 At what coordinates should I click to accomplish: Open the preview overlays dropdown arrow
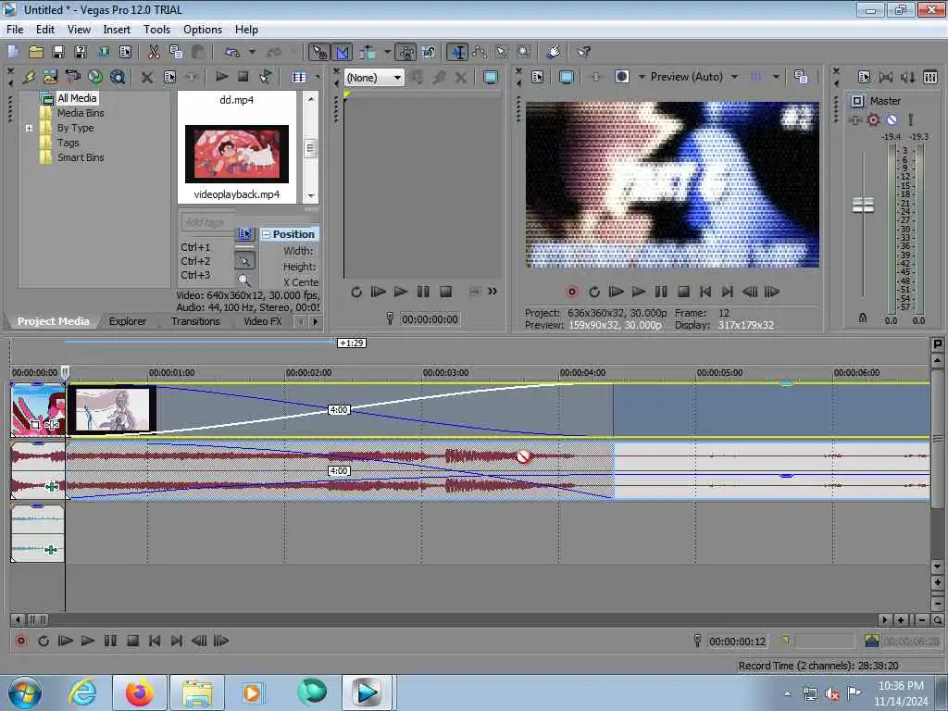[x=776, y=77]
